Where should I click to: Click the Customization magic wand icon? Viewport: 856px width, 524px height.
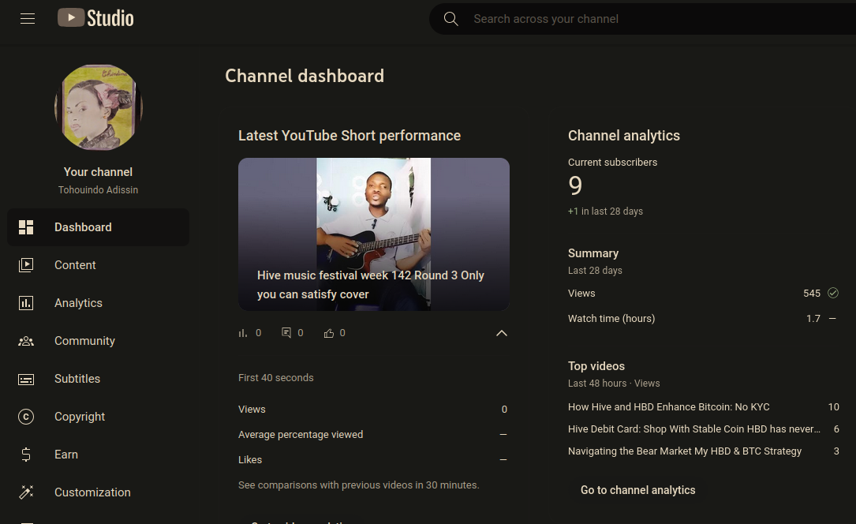(x=26, y=492)
